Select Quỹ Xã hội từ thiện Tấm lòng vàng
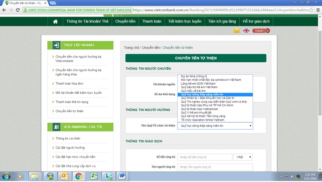The width and height of the screenshot is (322, 182). click(x=215, y=116)
